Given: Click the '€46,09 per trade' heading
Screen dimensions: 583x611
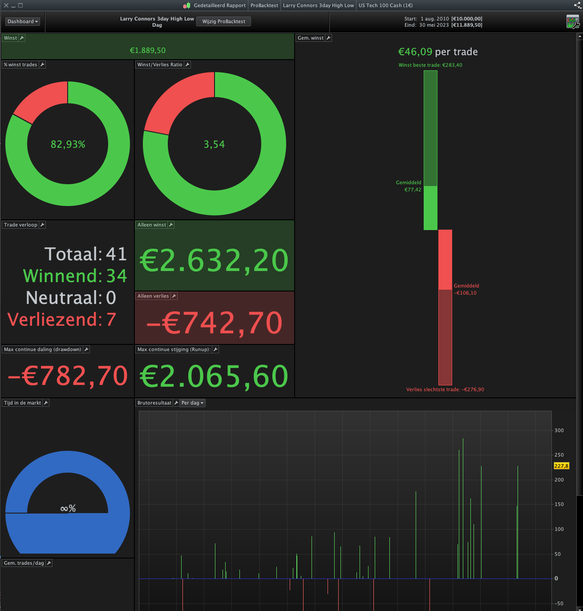Looking at the screenshot, I should click(438, 52).
